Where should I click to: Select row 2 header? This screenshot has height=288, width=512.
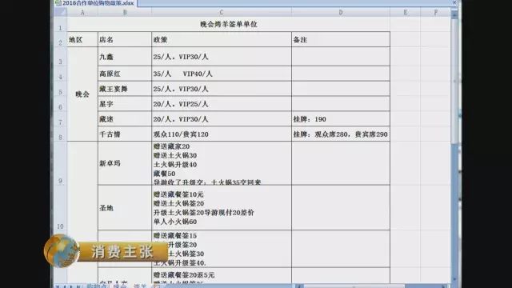[61, 39]
